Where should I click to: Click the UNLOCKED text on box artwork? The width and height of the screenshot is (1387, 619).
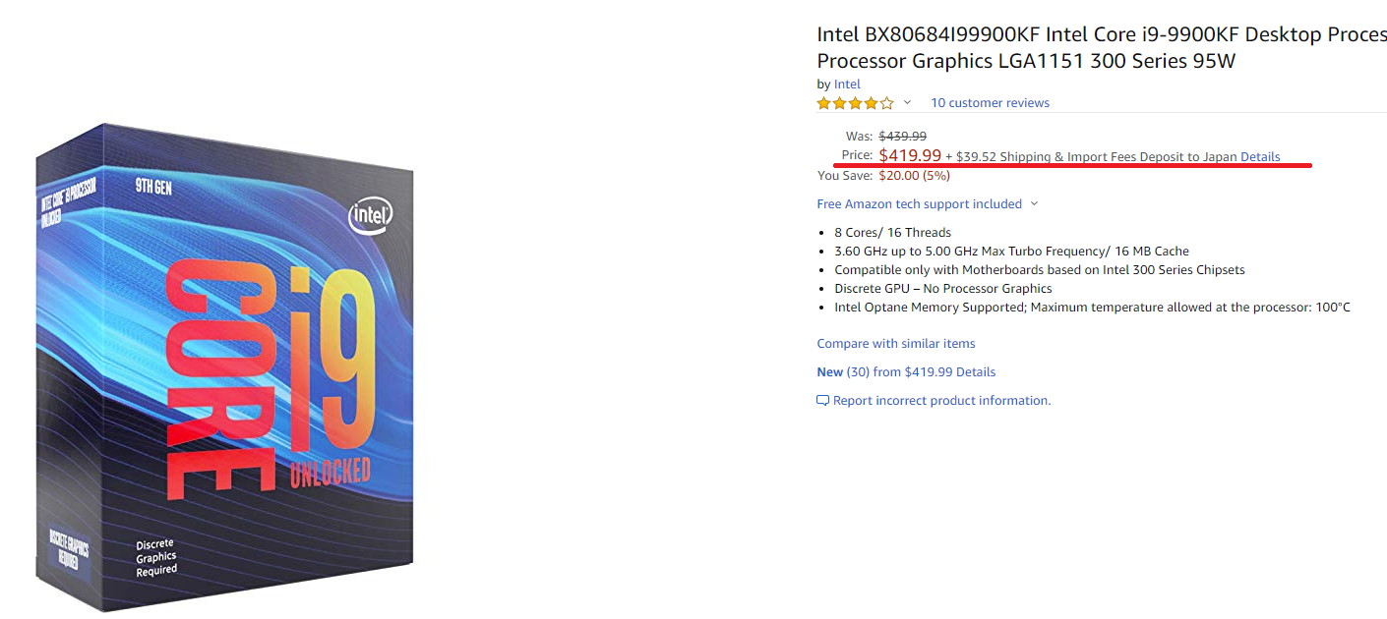(x=330, y=473)
